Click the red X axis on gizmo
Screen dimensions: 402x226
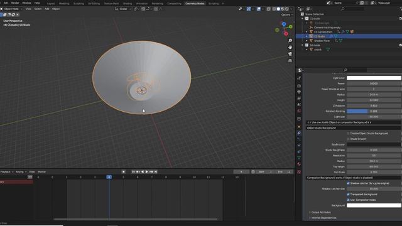pyautogui.click(x=286, y=33)
